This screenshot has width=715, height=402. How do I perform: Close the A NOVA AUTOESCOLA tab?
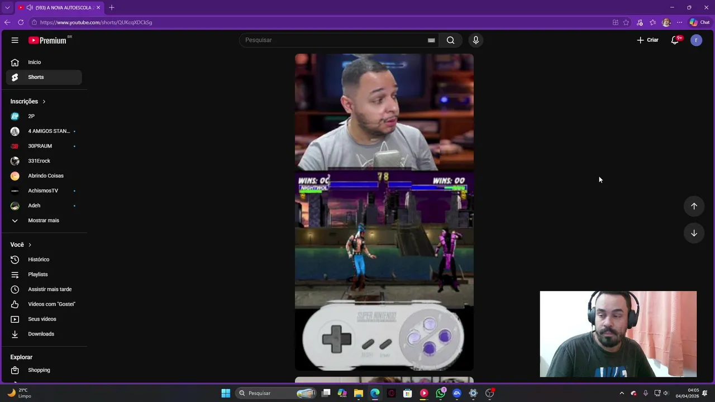98,7
